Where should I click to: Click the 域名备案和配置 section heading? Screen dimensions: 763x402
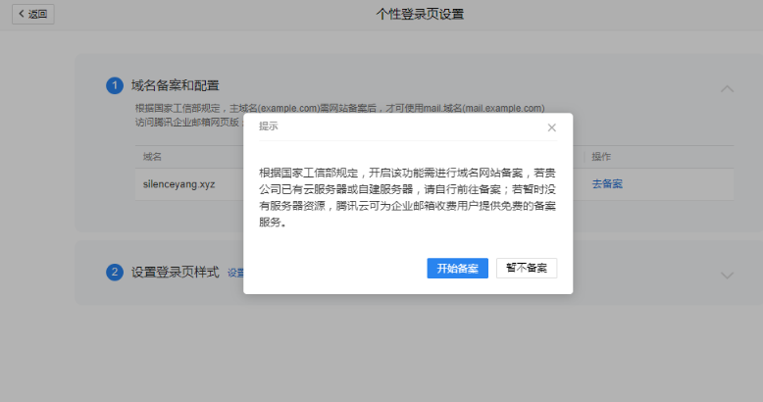pos(176,86)
